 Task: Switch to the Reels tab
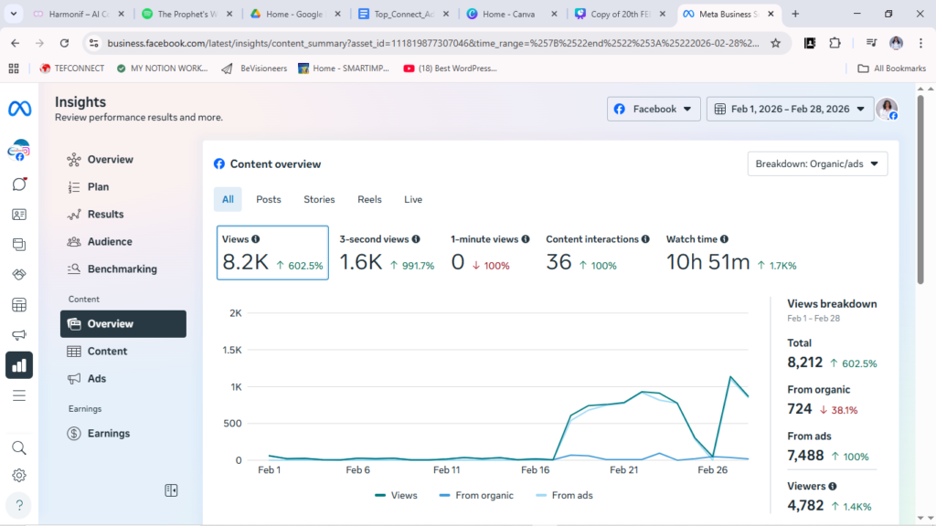[x=369, y=199]
